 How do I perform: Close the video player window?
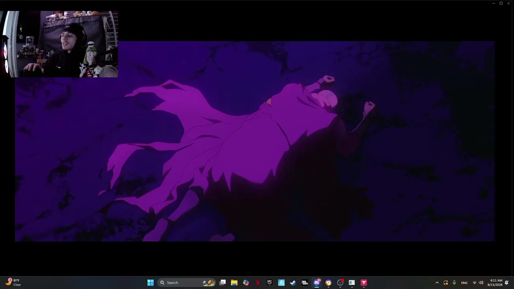click(x=509, y=3)
